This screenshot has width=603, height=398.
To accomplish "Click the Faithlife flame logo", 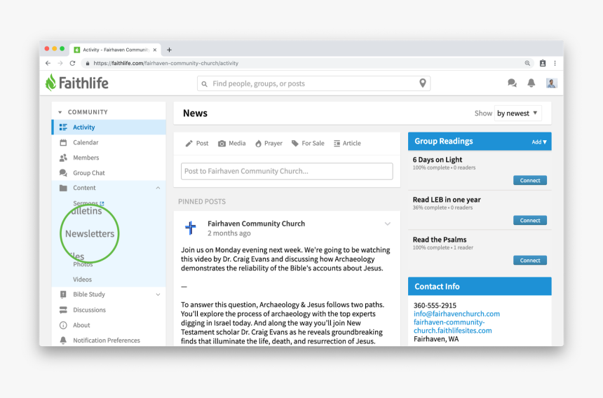I will click(x=50, y=83).
